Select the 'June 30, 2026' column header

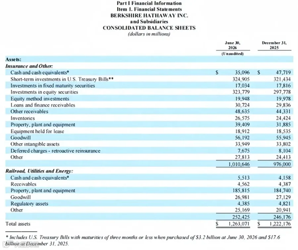[x=233, y=45]
